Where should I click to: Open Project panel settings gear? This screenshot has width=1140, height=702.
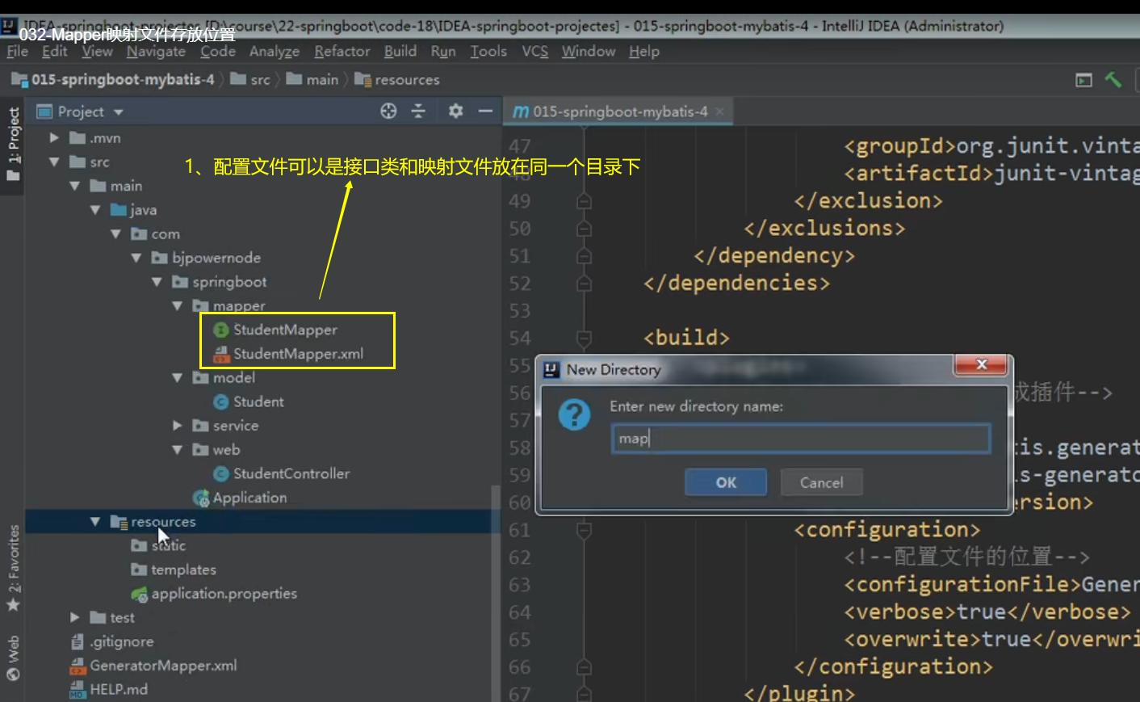[x=455, y=111]
